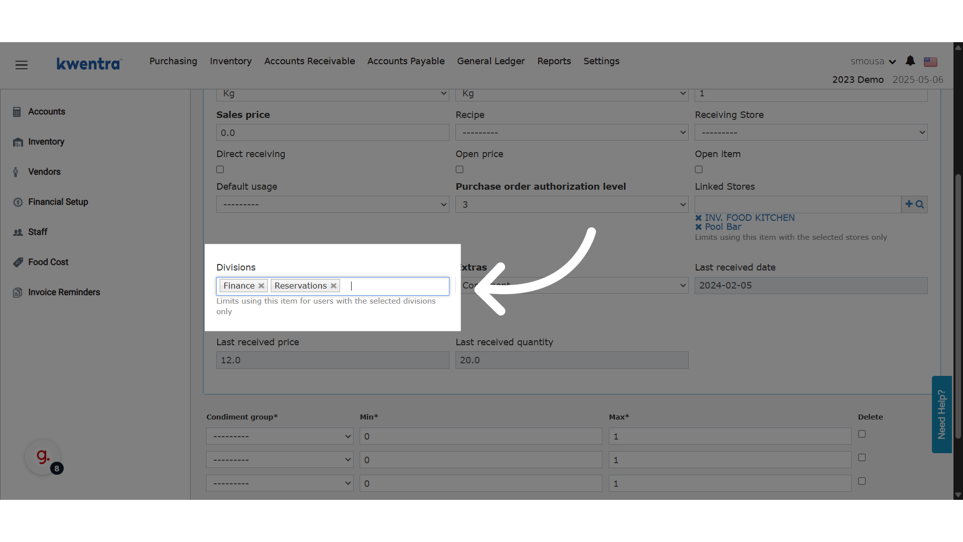This screenshot has height=542, width=963.
Task: Go to Financial Setup in sidebar
Action: [58, 202]
